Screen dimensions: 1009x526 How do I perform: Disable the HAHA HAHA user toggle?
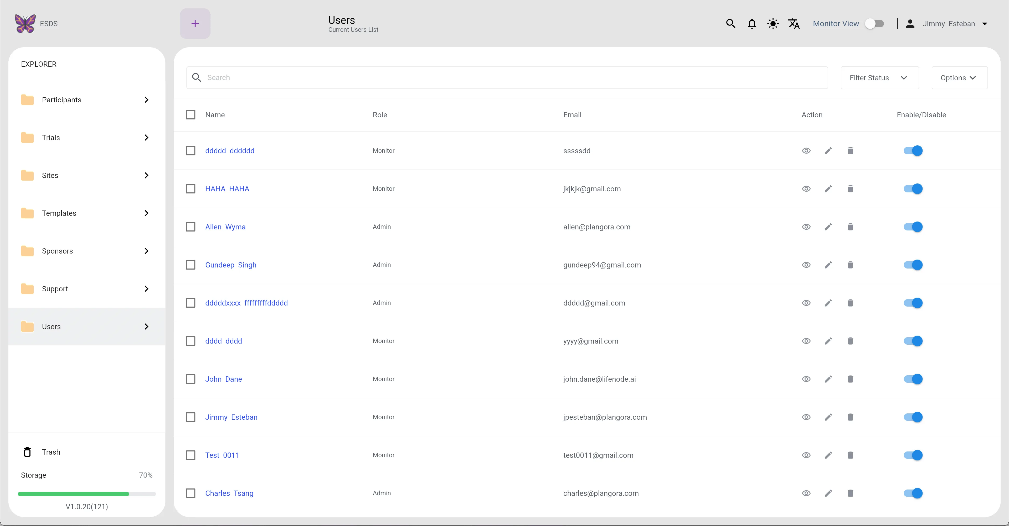[x=913, y=189]
